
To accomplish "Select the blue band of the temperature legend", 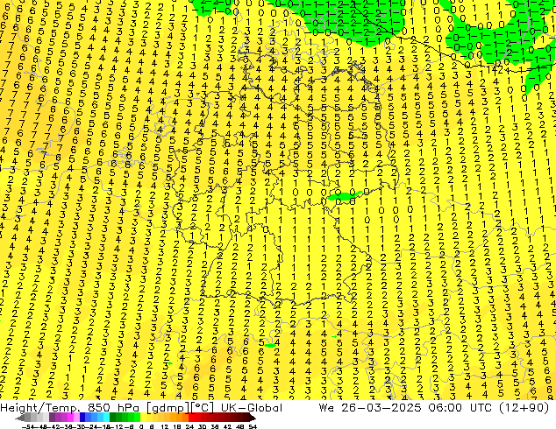I will click(95, 418).
